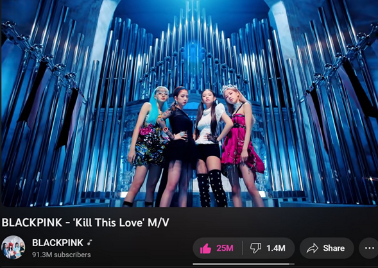Open the three-dot more actions menu
Screen dimensions: 378x268
[369, 248]
